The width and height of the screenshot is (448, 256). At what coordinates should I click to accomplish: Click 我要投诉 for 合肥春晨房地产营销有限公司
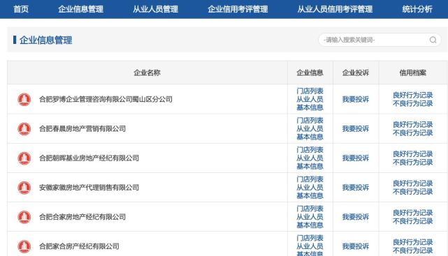coord(356,128)
